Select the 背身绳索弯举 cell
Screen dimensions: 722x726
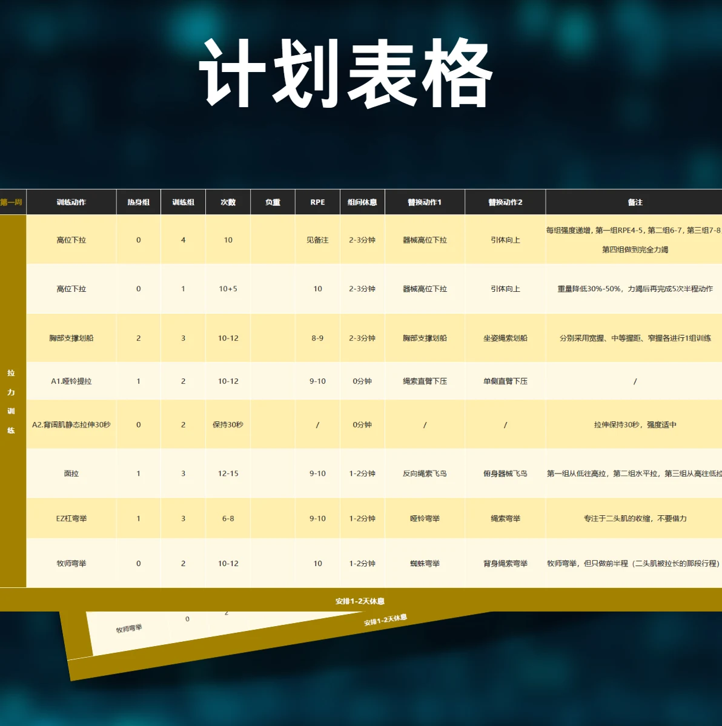tap(505, 564)
